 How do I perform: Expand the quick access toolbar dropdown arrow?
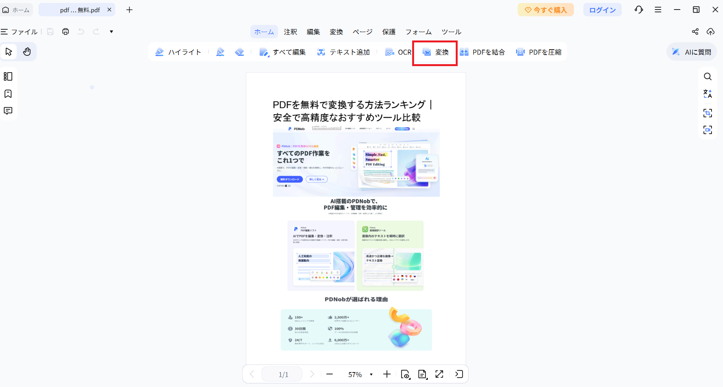click(111, 32)
